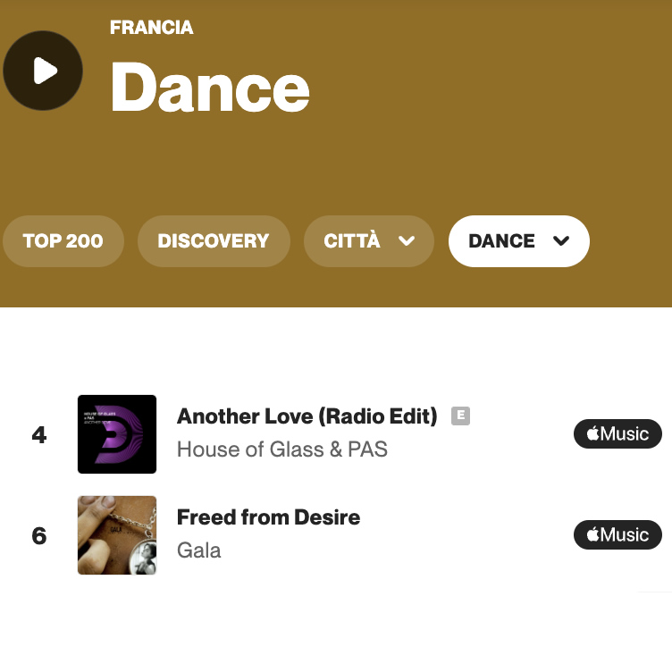
Task: Open the DANCE genre dropdown
Action: click(x=519, y=241)
